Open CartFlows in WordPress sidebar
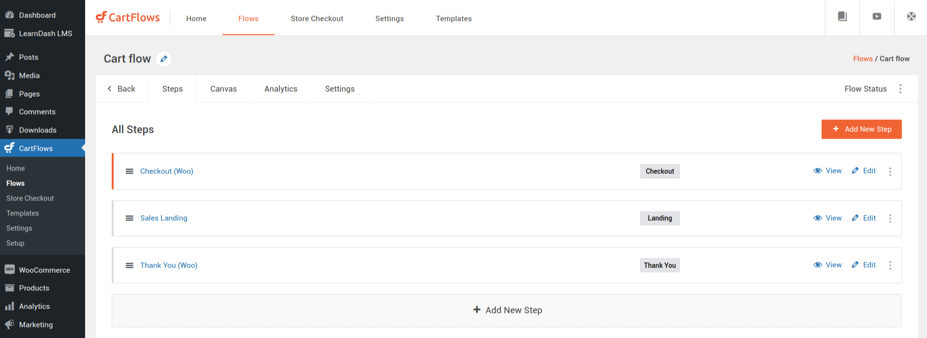 pyautogui.click(x=43, y=148)
